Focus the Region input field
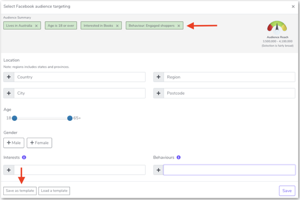Viewport: 300px width, 200px height. click(x=229, y=77)
